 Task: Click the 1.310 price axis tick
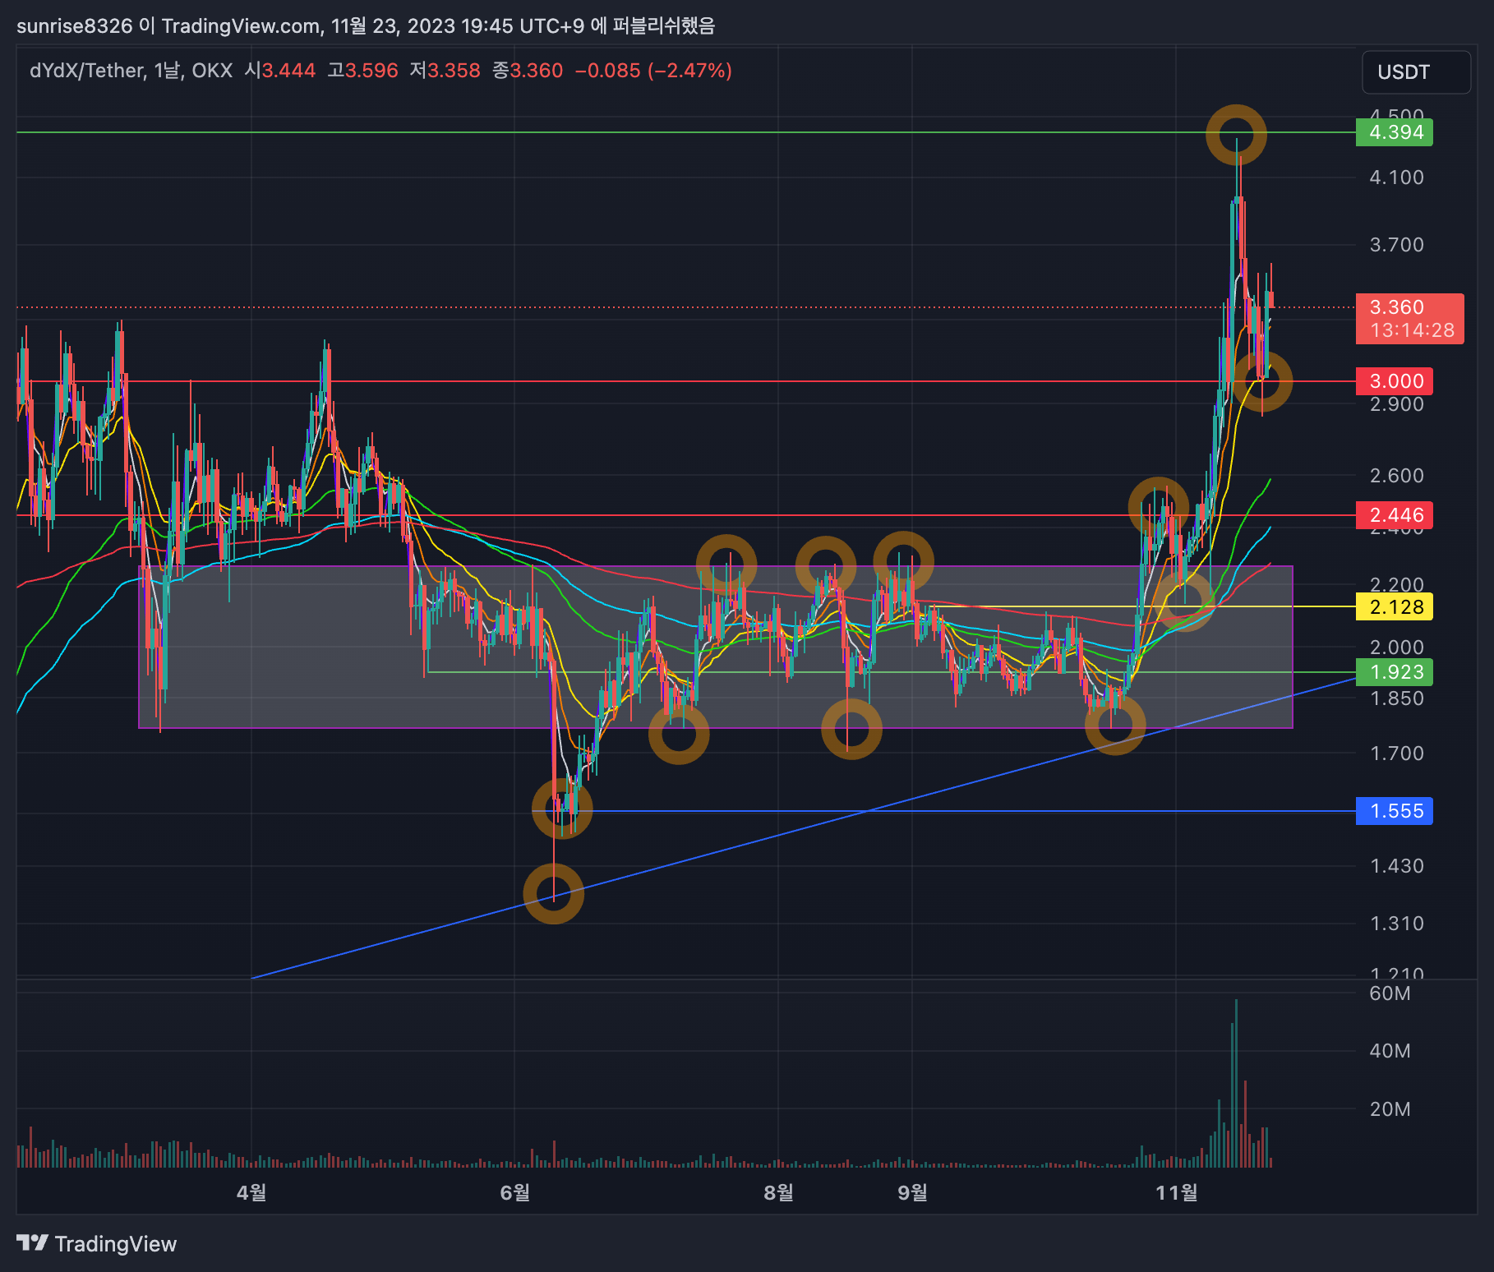(x=1396, y=924)
